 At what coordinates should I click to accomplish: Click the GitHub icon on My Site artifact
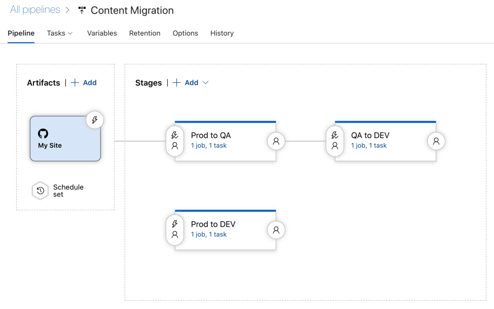pyautogui.click(x=43, y=134)
